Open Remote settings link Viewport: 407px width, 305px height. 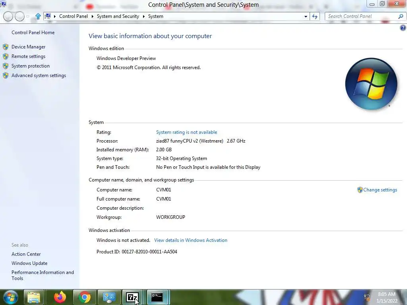coord(28,56)
